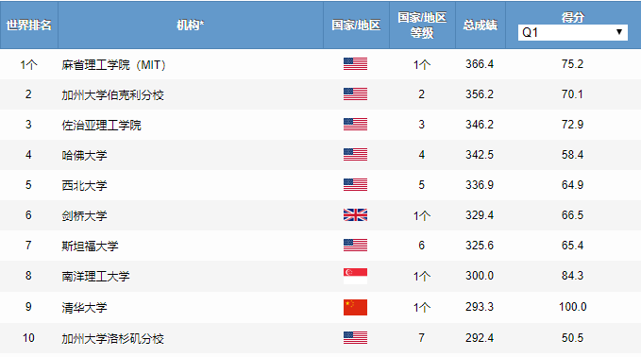Click the China flag next to 清华大学
The height and width of the screenshot is (357, 641).
355,307
